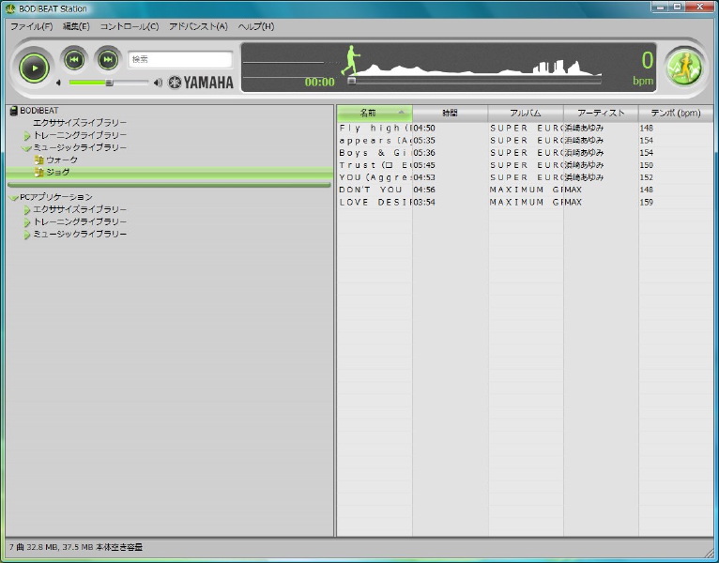Screen dimensions: 719x563
Task: Expand トレーニングライブラリー under BODiBEAT
Action: [27, 136]
